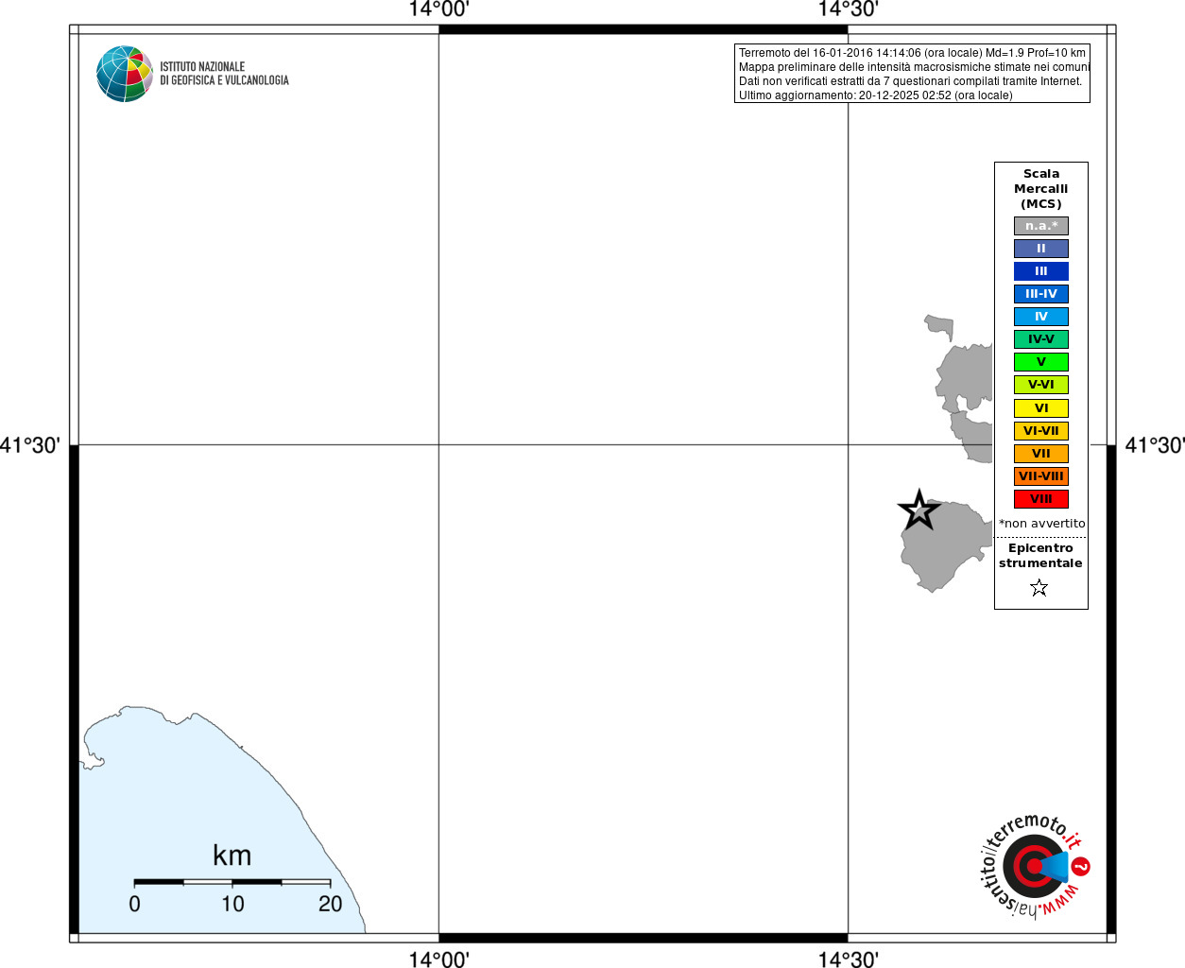Click the 'Mappa preliminare delle intensità' info line
The width and height of the screenshot is (1185, 968).
click(914, 67)
